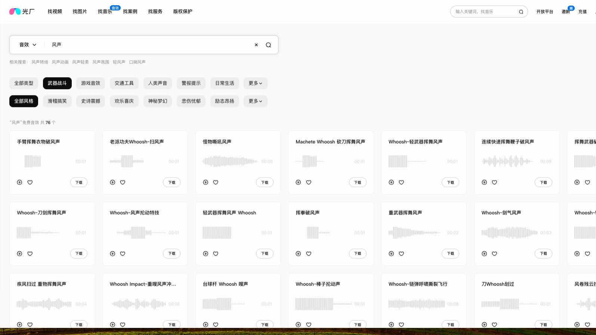
Task: Play 重武器挥舞风声 sound
Action: pyautogui.click(x=391, y=254)
